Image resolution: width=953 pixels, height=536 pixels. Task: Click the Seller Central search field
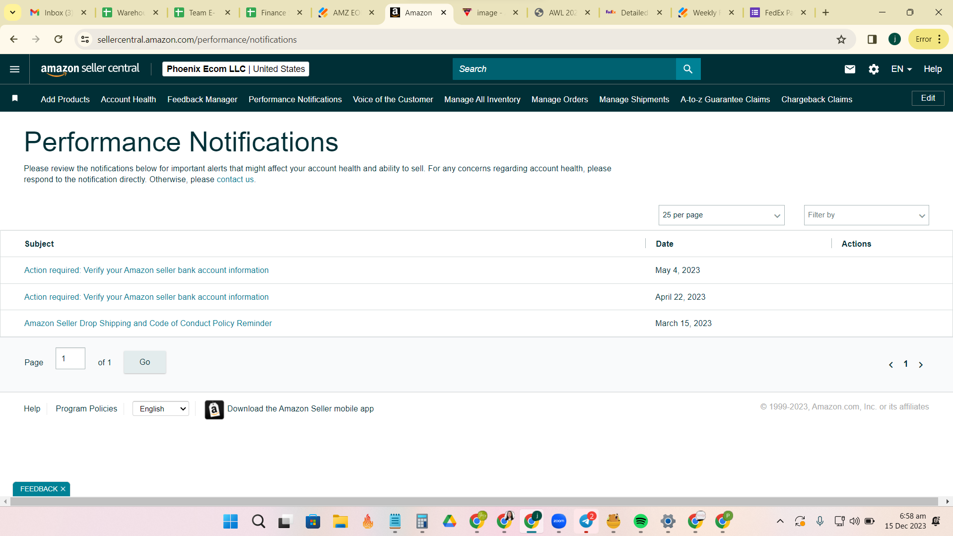point(564,69)
